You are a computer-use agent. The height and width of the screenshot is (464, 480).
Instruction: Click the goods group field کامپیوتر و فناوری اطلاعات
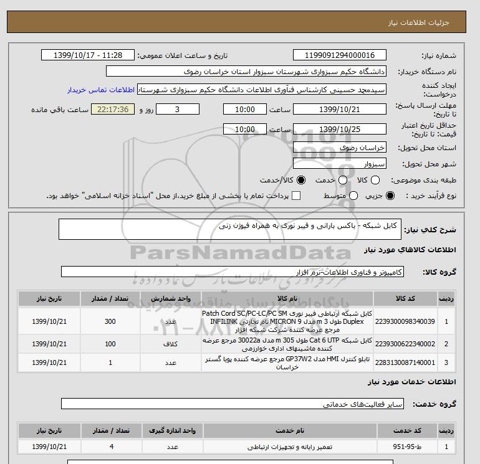point(233,272)
